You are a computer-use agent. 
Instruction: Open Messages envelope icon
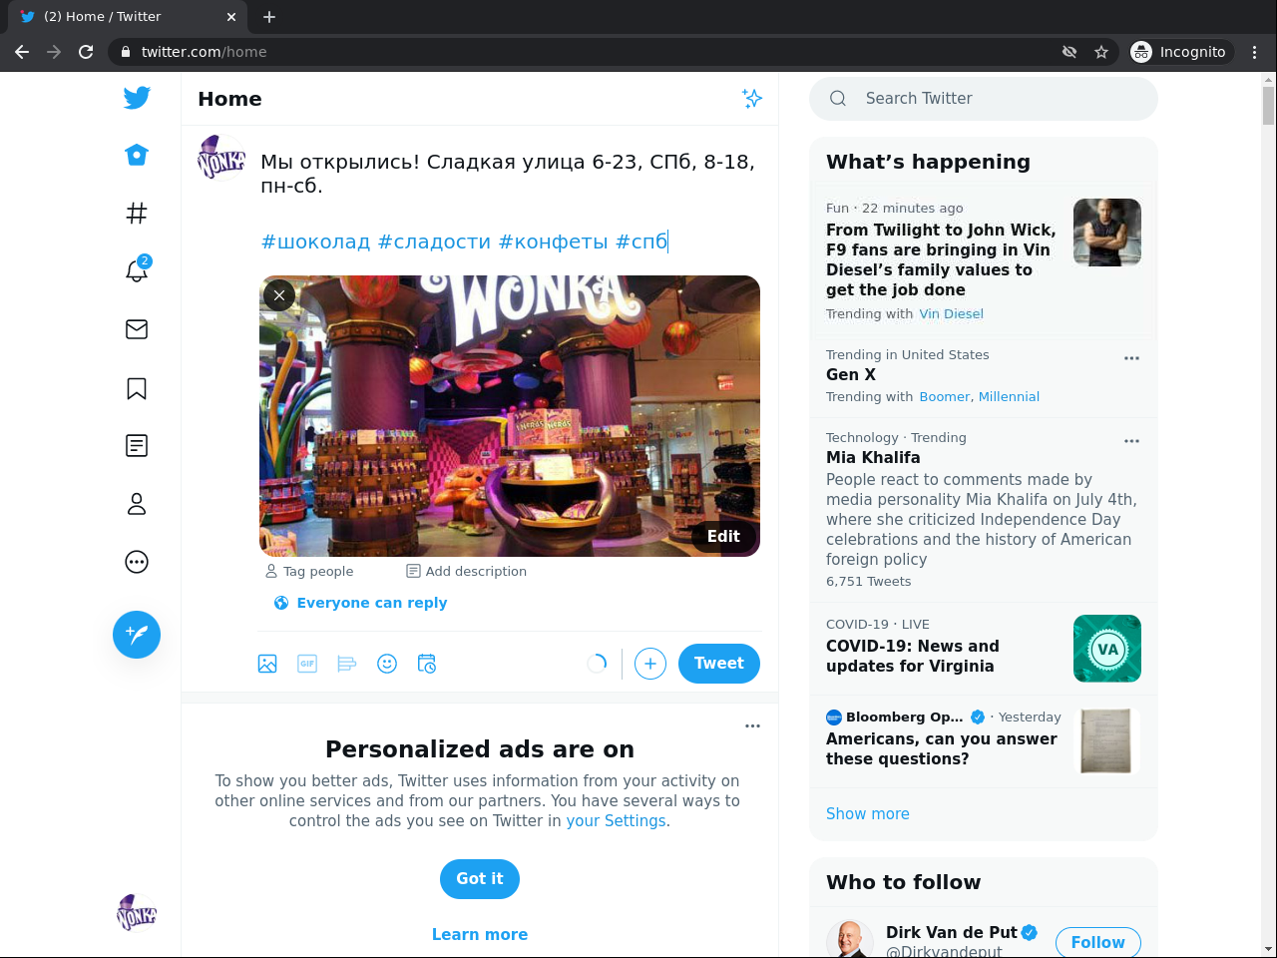(137, 329)
